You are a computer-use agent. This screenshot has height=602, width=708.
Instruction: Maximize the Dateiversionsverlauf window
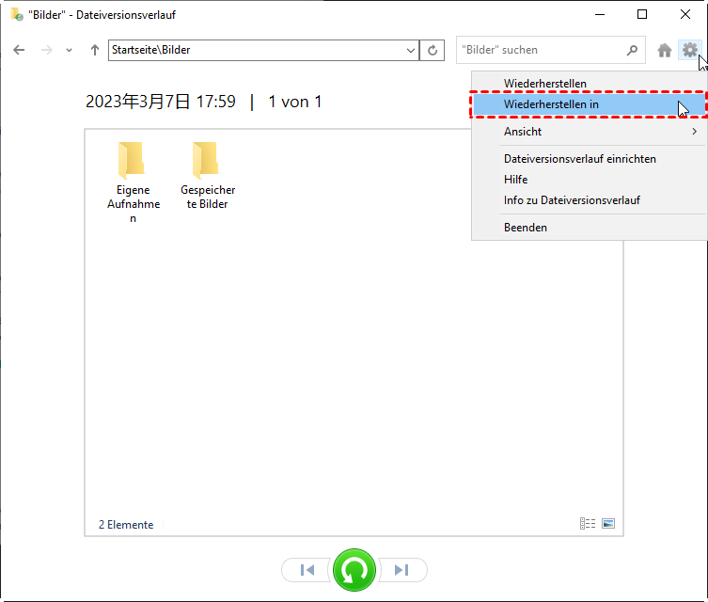click(x=642, y=14)
